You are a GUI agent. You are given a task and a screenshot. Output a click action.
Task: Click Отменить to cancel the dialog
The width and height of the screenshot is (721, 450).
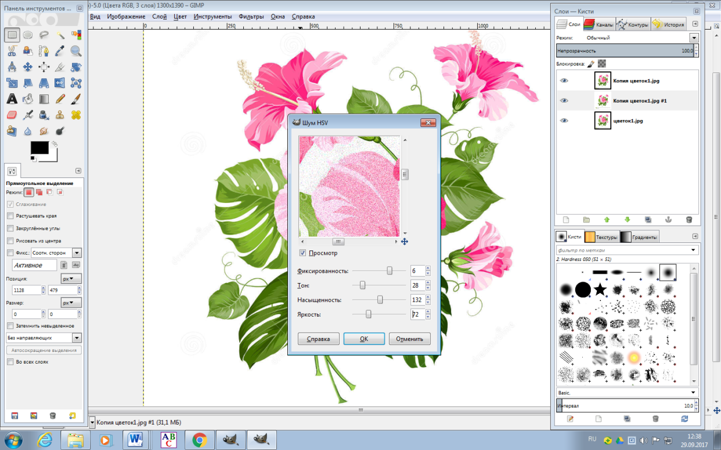click(x=410, y=339)
